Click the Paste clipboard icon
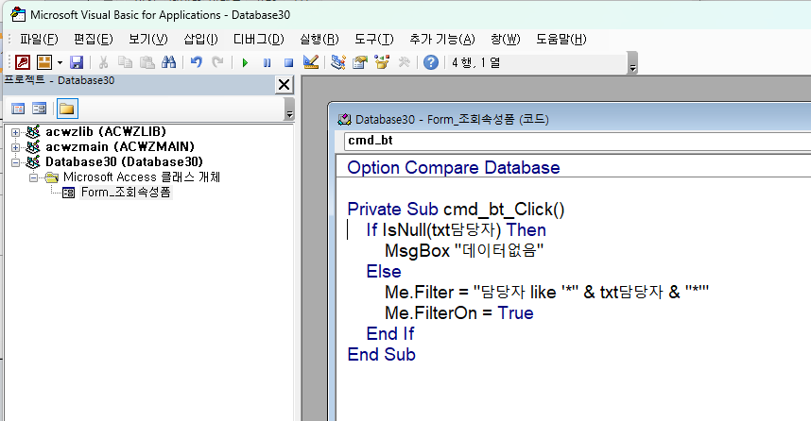The image size is (811, 421). (x=147, y=62)
